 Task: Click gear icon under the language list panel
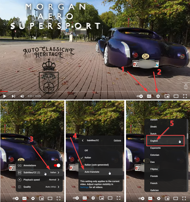(159, 198)
